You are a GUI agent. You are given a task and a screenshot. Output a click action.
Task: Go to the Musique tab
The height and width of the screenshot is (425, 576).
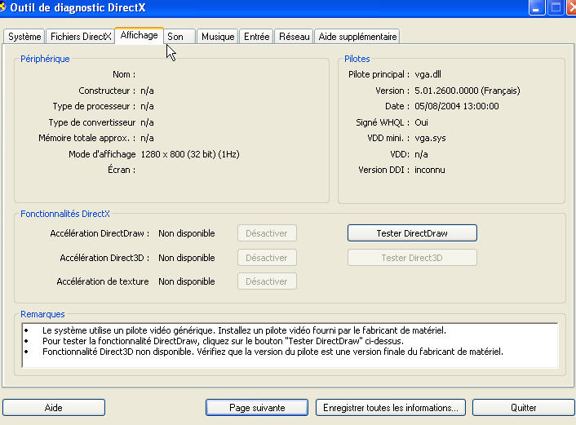tap(218, 37)
